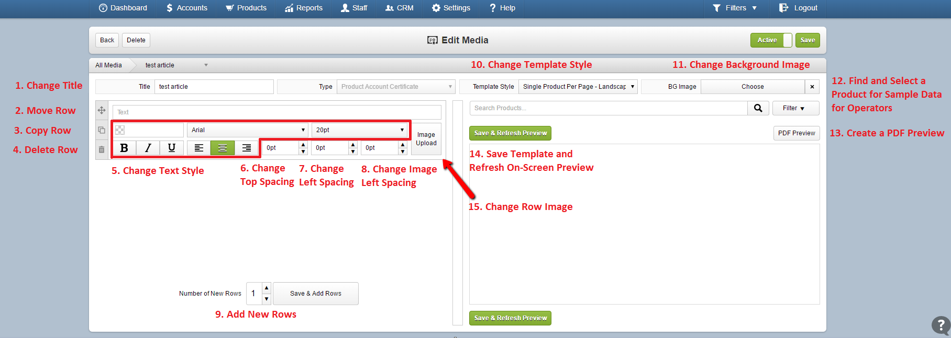Click Logout
Viewport: 951px width, 338px height.
[x=798, y=8]
